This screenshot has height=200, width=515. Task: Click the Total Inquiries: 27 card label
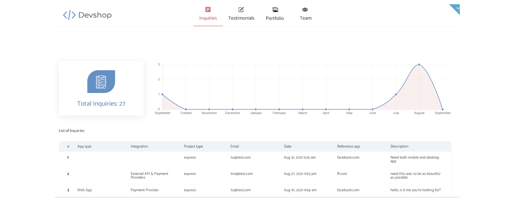pyautogui.click(x=101, y=104)
